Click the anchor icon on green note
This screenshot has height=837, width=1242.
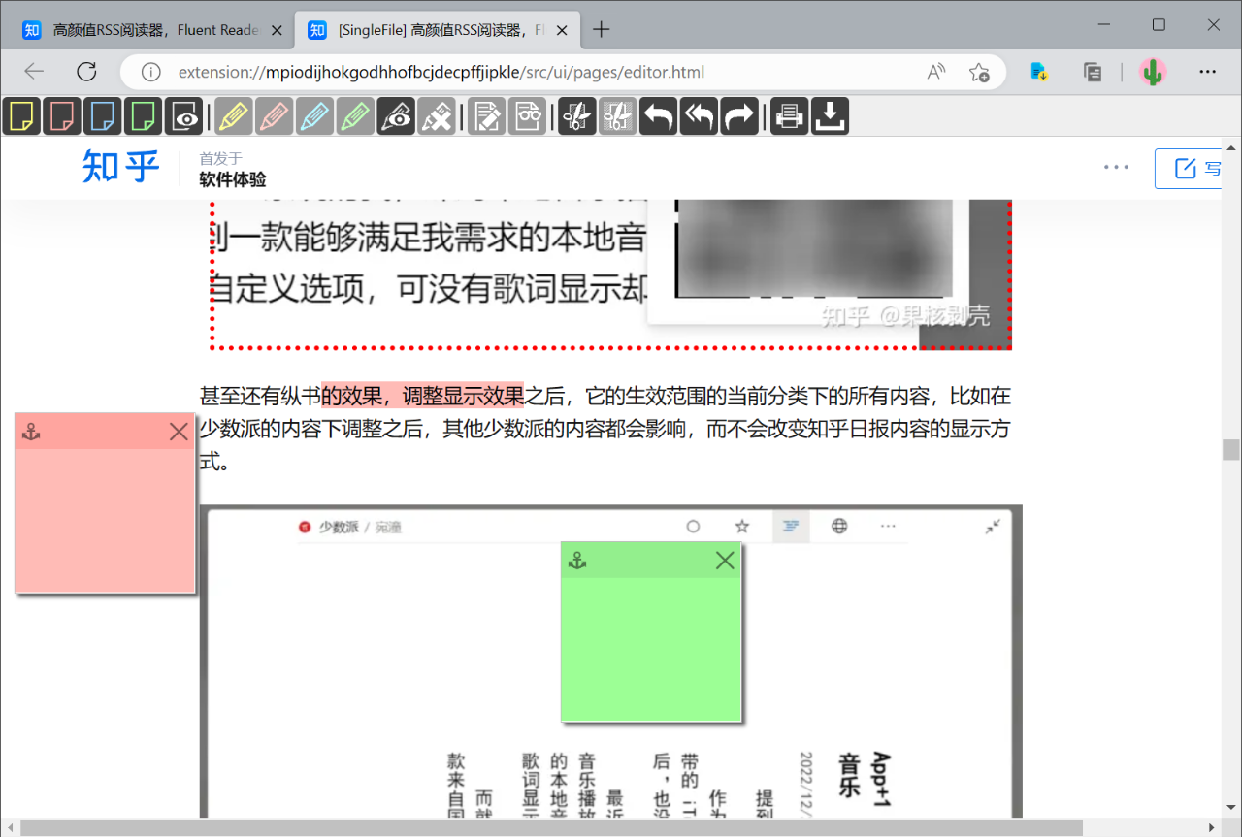(577, 560)
